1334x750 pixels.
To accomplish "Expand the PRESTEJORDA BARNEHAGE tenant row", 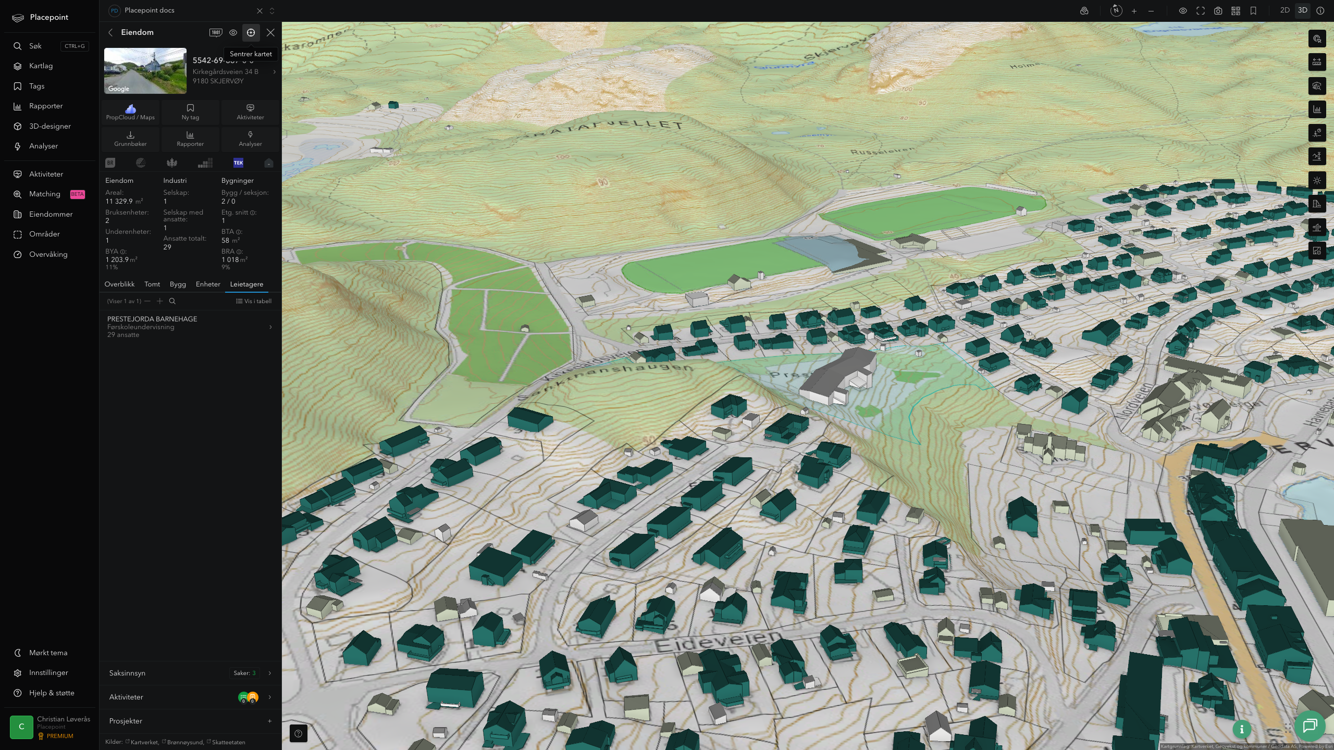I will pyautogui.click(x=190, y=327).
